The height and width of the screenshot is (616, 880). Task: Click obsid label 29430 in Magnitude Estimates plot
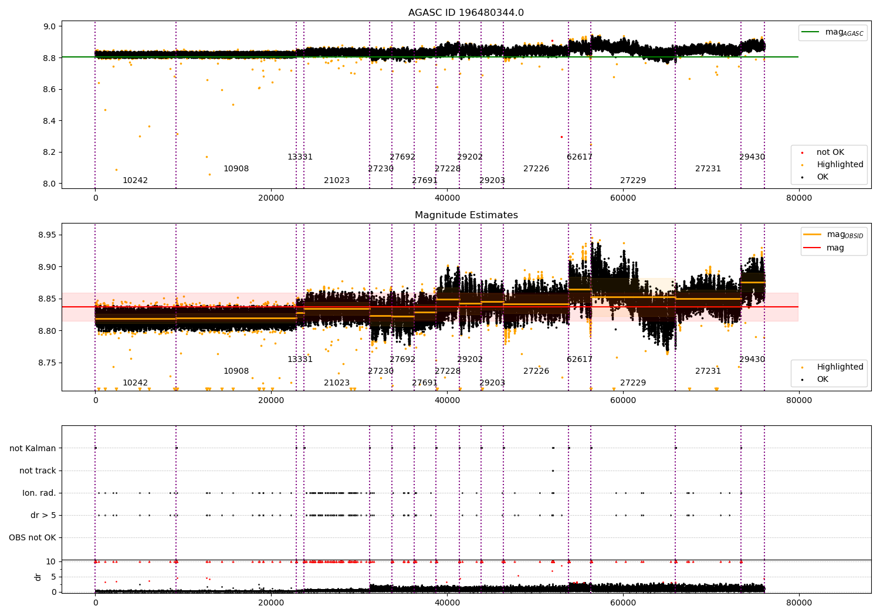(x=752, y=360)
